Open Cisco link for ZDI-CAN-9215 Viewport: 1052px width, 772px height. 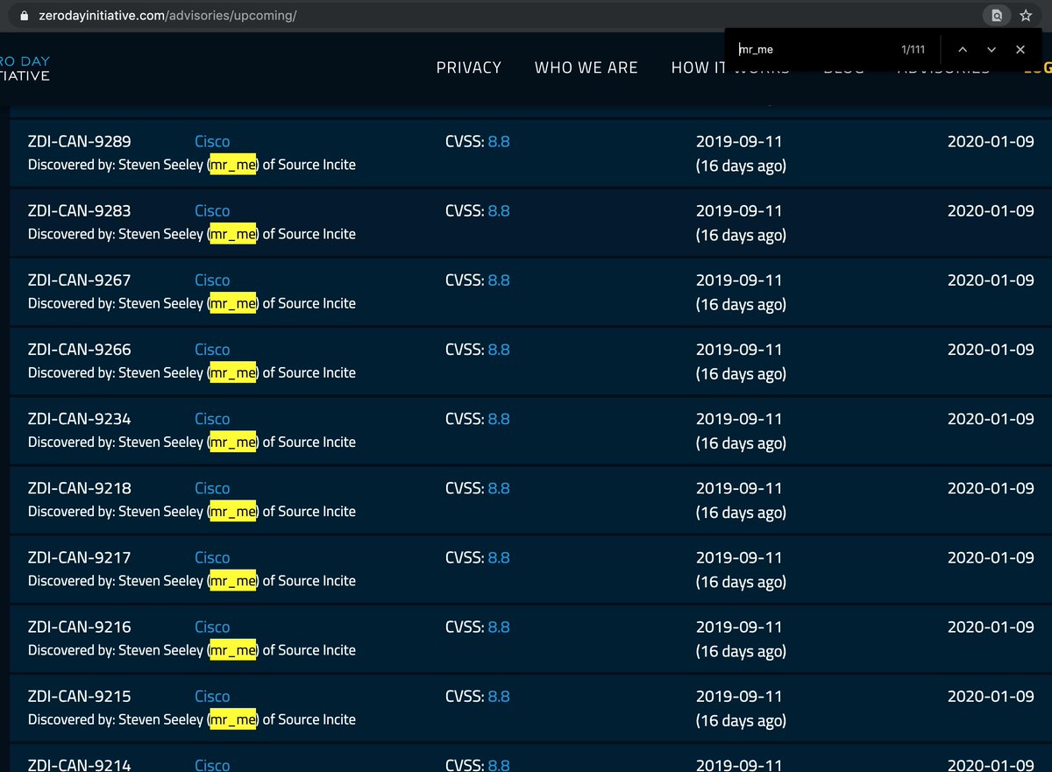(x=212, y=697)
